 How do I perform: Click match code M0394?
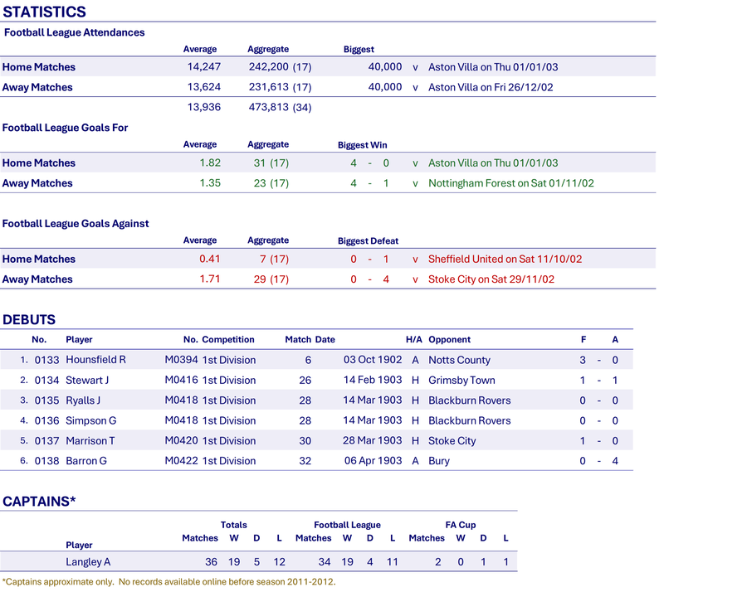pos(182,360)
